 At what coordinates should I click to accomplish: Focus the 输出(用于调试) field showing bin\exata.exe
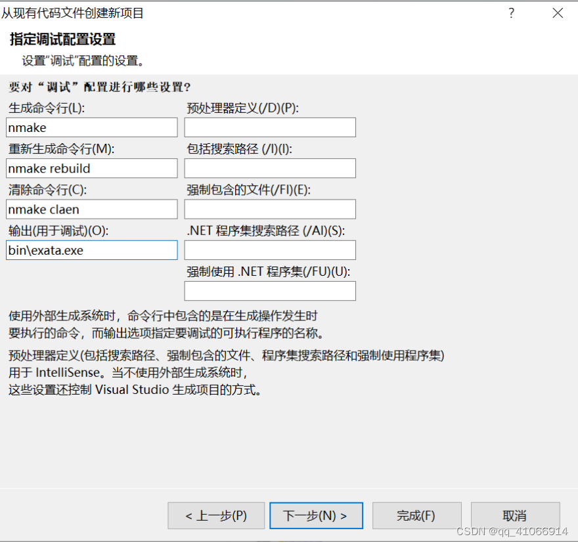[91, 250]
